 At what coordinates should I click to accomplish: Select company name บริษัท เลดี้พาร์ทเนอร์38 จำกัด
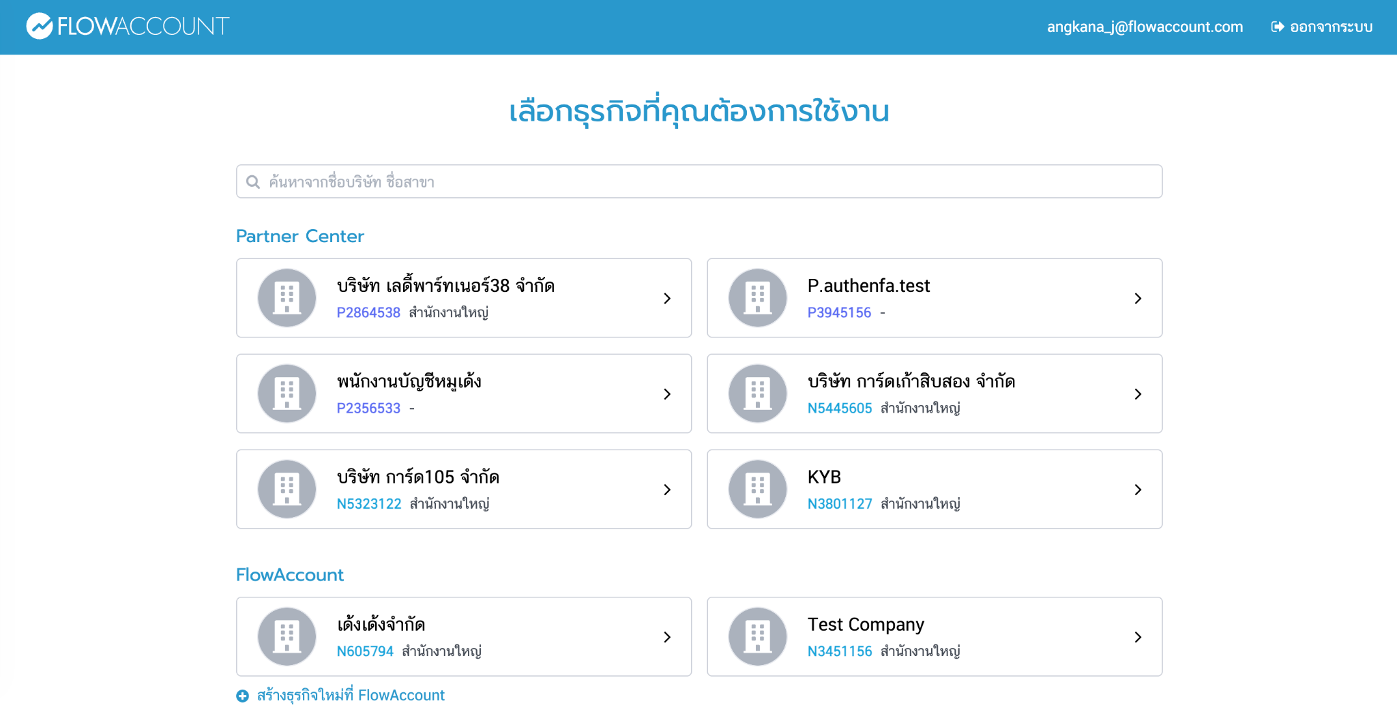point(445,286)
